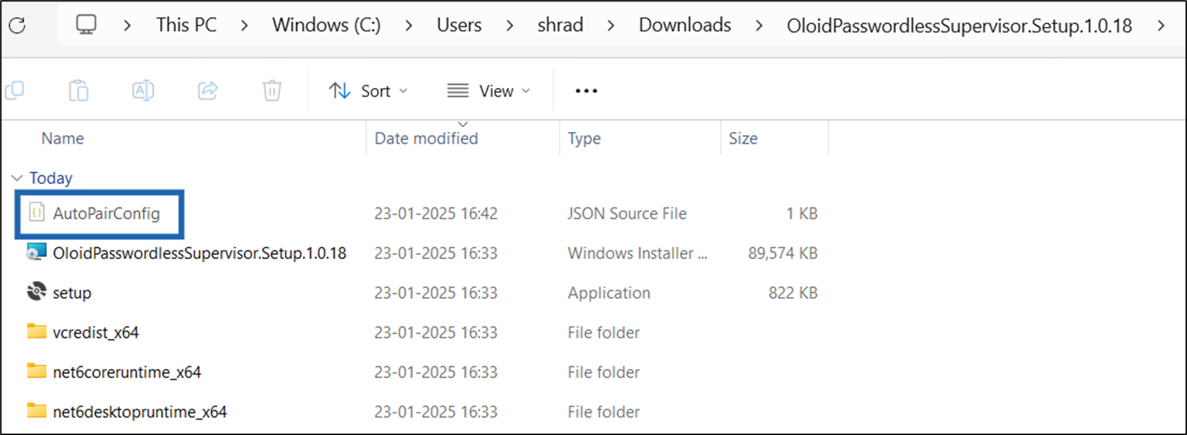Click the PC monitor icon in breadcrumb
Screen dimensions: 1187x435
coord(86,25)
